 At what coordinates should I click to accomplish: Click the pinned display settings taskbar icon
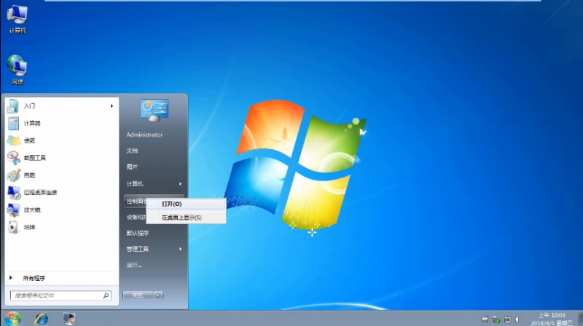coord(69,319)
